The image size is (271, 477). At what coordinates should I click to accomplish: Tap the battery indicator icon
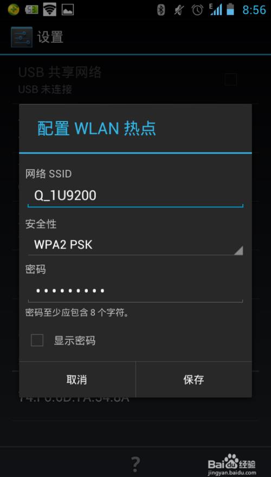coord(231,9)
